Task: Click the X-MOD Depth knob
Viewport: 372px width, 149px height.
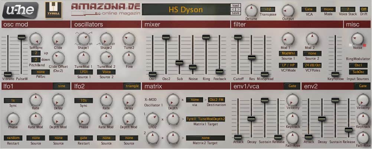Action: click(x=173, y=100)
